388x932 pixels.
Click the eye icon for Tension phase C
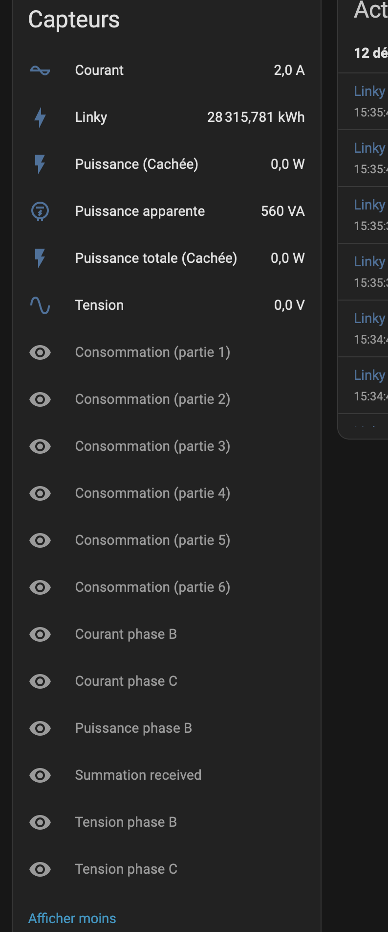[x=40, y=869]
